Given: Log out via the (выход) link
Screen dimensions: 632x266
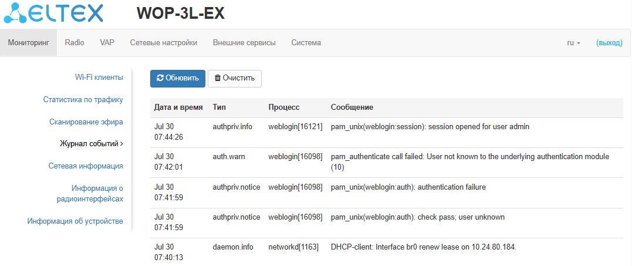Looking at the screenshot, I should [x=609, y=43].
